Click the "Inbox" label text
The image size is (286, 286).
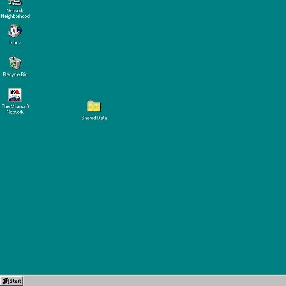pyautogui.click(x=15, y=43)
